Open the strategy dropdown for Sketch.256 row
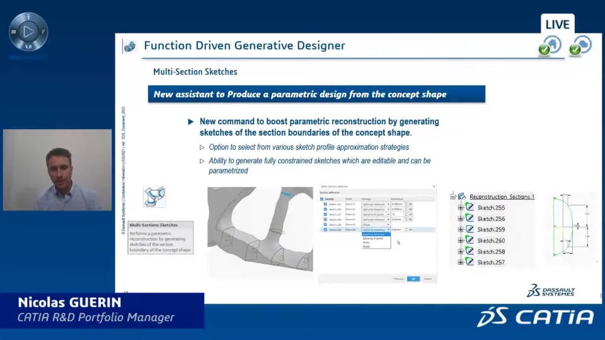This screenshot has width=605, height=340. [x=376, y=209]
